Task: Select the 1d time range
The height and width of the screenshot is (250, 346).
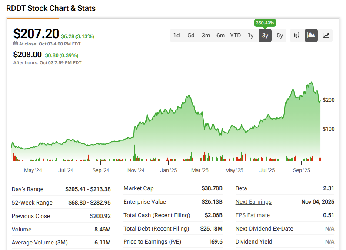Action: [x=176, y=36]
